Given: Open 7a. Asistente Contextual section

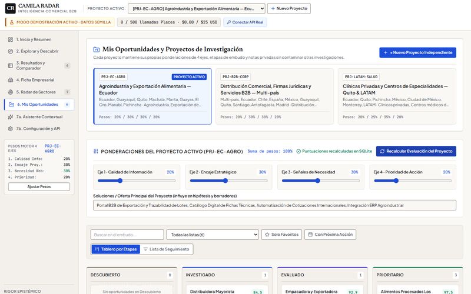Looking at the screenshot, I should (x=39, y=117).
